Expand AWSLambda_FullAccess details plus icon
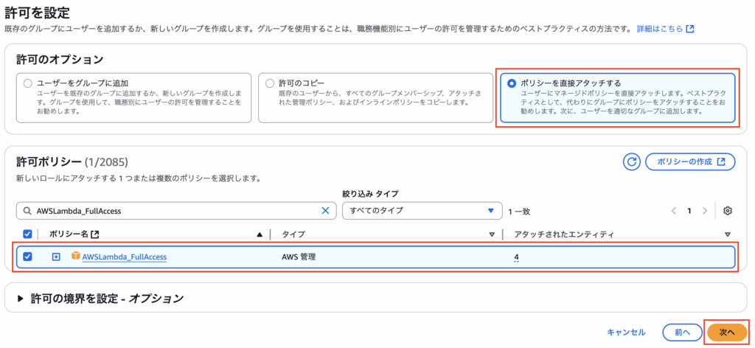 tap(56, 257)
